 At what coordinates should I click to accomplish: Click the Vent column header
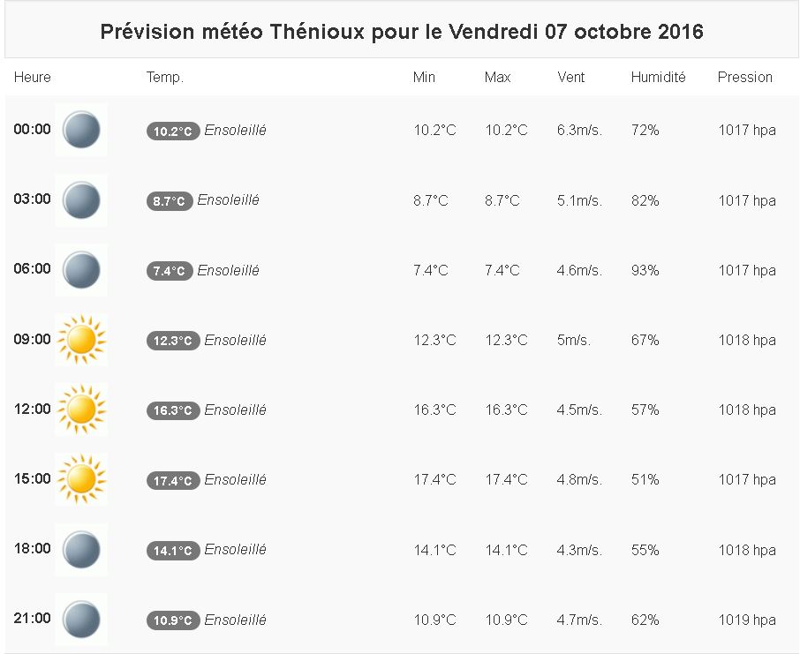coord(571,78)
